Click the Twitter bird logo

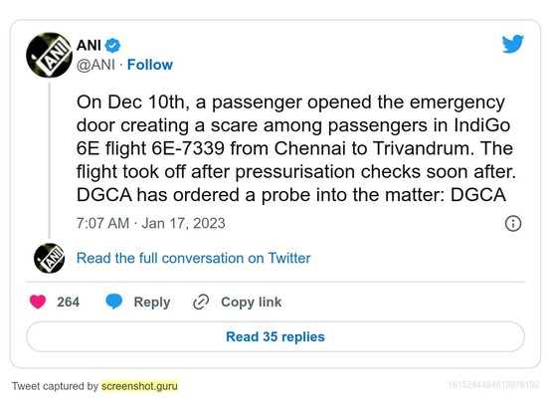click(x=512, y=44)
